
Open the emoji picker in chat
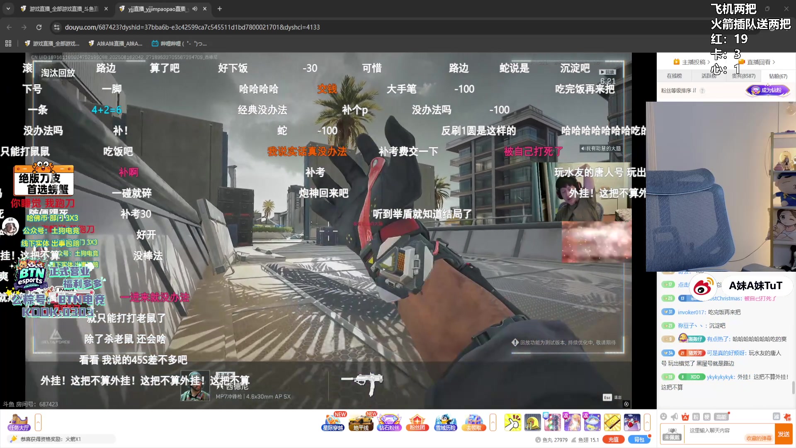(x=663, y=417)
